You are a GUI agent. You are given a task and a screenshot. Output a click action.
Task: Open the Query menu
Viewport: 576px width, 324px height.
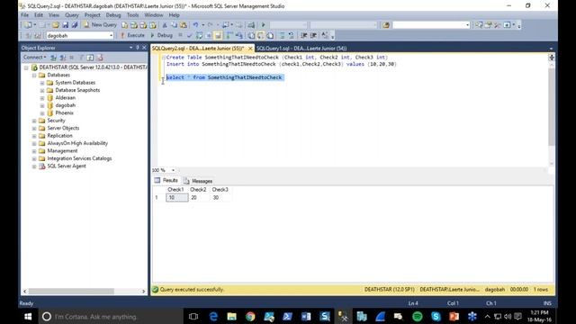(72, 15)
